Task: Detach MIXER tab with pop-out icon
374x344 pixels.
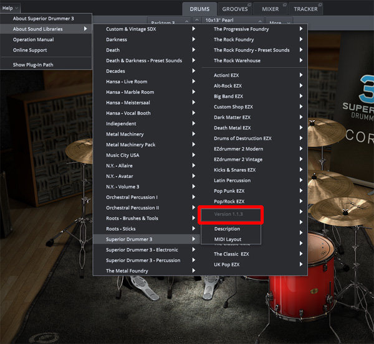Action: click(x=285, y=5)
